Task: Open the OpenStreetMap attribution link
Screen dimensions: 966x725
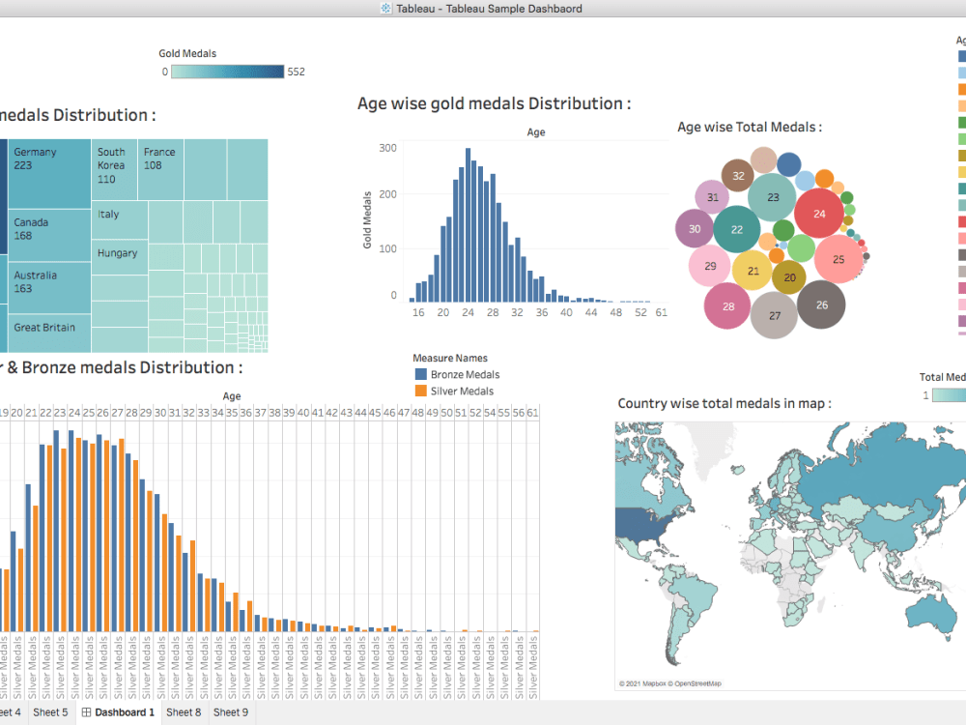Action: pos(698,681)
